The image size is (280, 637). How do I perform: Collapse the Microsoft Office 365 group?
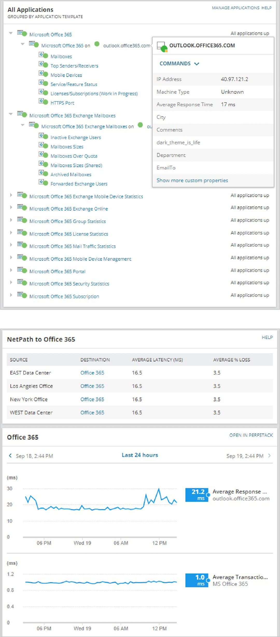coord(11,33)
